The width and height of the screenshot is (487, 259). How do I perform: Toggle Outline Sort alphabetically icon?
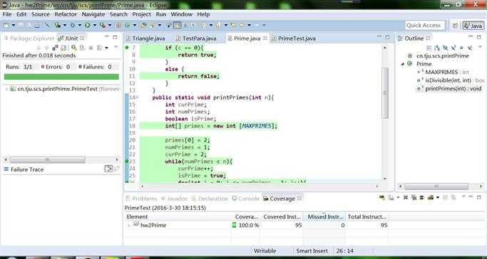point(437,48)
